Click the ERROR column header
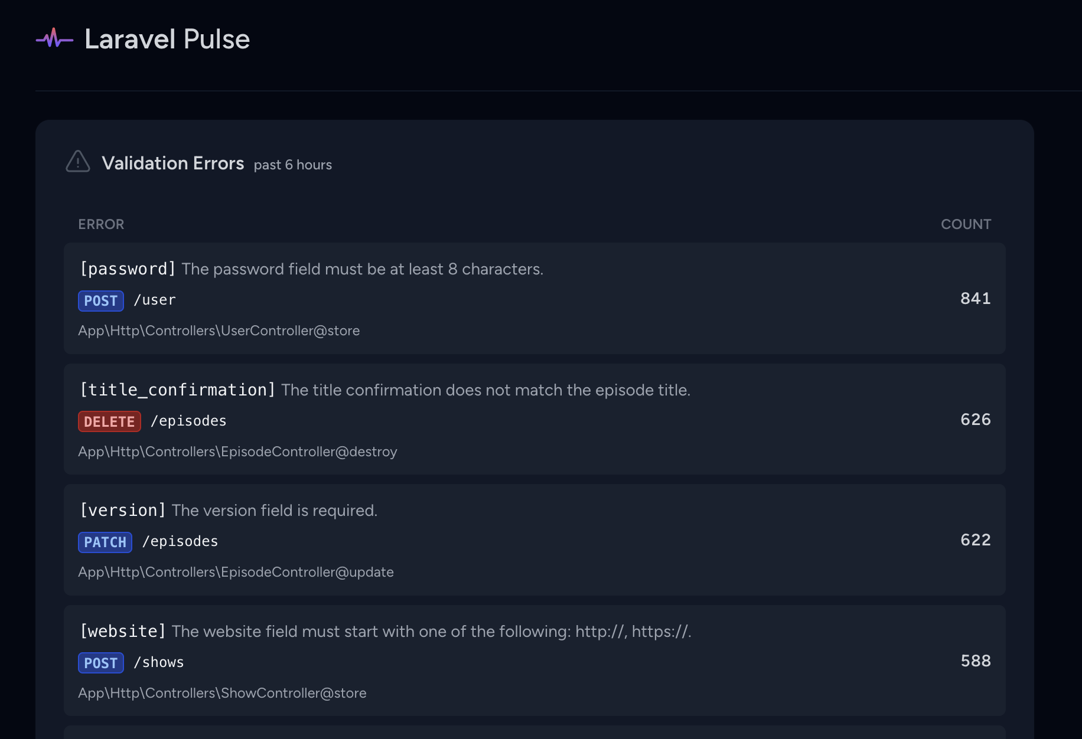 tap(101, 224)
